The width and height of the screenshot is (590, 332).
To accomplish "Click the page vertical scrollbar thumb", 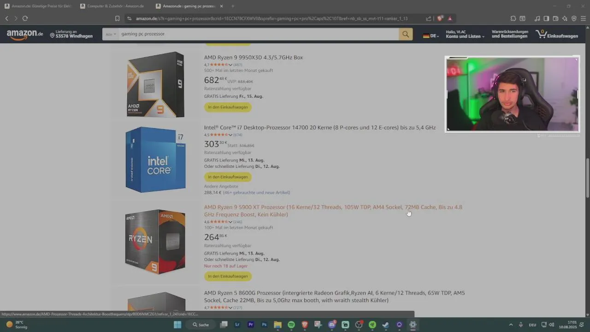I will coord(587,178).
